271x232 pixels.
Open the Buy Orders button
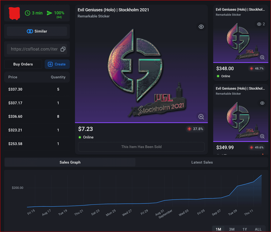tap(23, 64)
